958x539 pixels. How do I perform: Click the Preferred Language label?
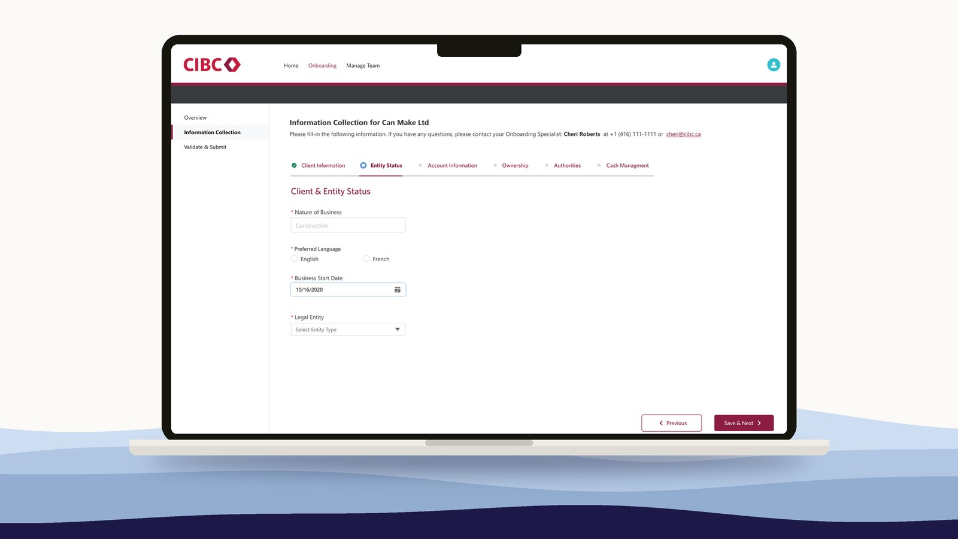coord(317,249)
